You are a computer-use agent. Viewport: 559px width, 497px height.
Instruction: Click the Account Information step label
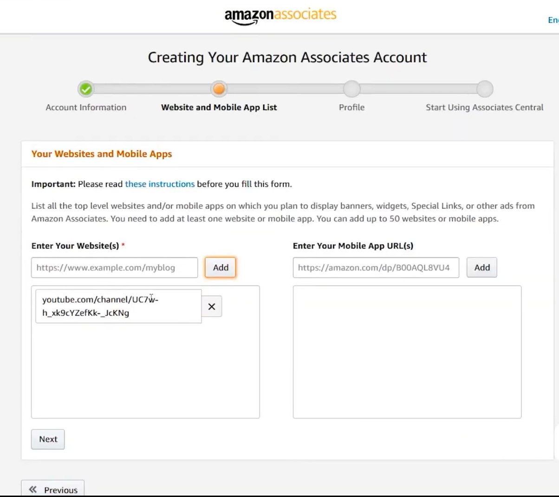pos(86,107)
